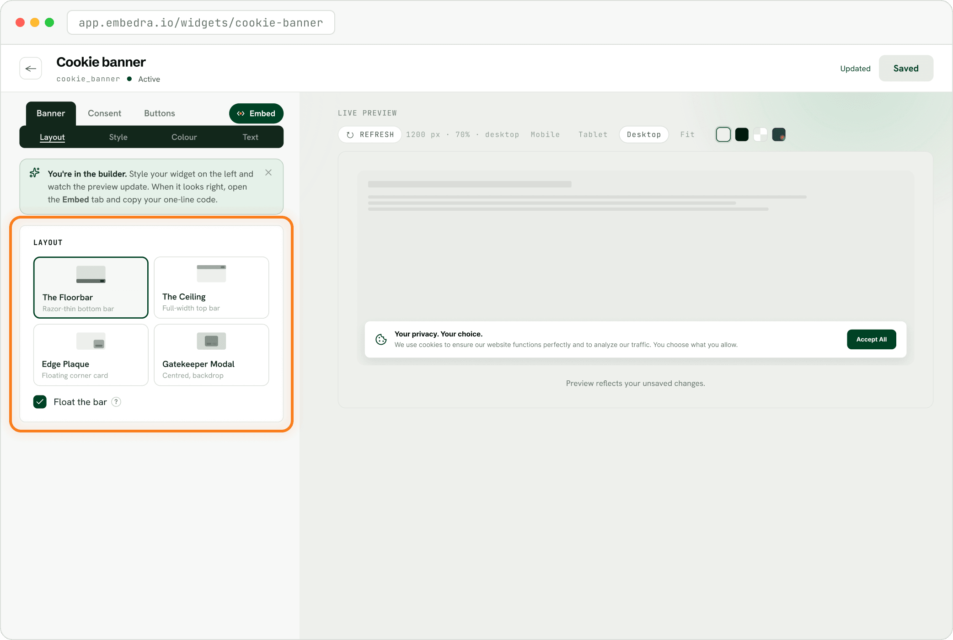Switch to the Consent tab

tap(104, 113)
